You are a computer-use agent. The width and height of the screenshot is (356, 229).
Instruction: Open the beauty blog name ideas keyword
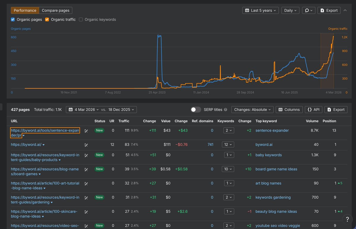pos(276,211)
